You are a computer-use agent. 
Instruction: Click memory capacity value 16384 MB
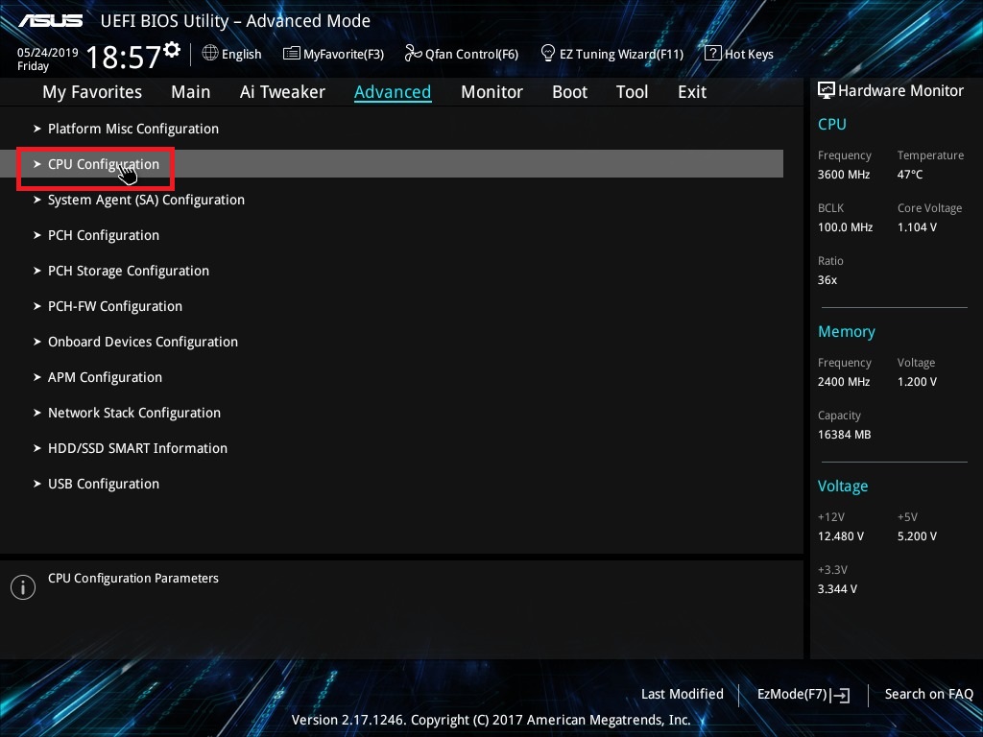point(844,435)
